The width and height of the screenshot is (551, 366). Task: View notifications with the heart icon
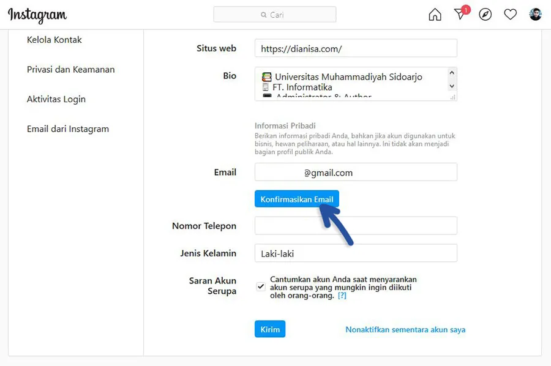coord(511,14)
